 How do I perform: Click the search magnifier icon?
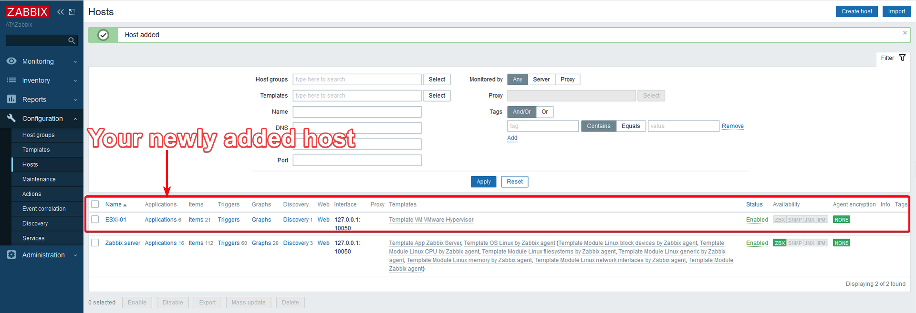click(72, 40)
